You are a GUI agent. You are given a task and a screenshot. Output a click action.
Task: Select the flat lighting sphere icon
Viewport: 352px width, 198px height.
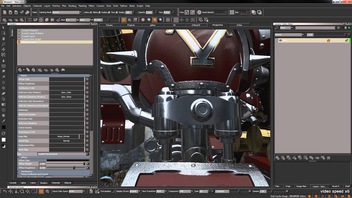143,20
